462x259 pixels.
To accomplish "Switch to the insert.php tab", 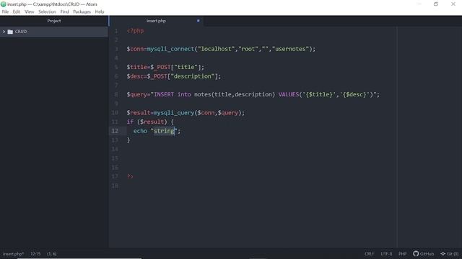I will 156,21.
